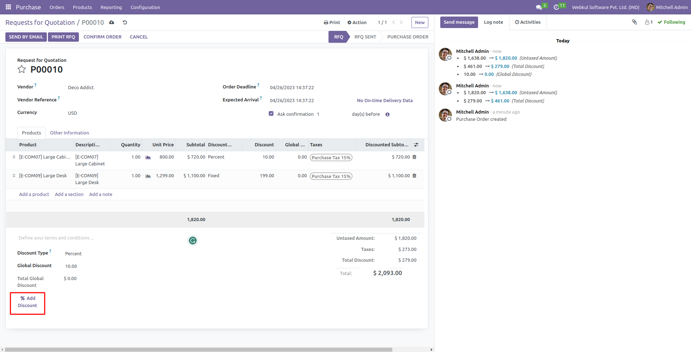Click the ask confirmation info icon
Viewport: 691px width, 352px height.
[387, 115]
